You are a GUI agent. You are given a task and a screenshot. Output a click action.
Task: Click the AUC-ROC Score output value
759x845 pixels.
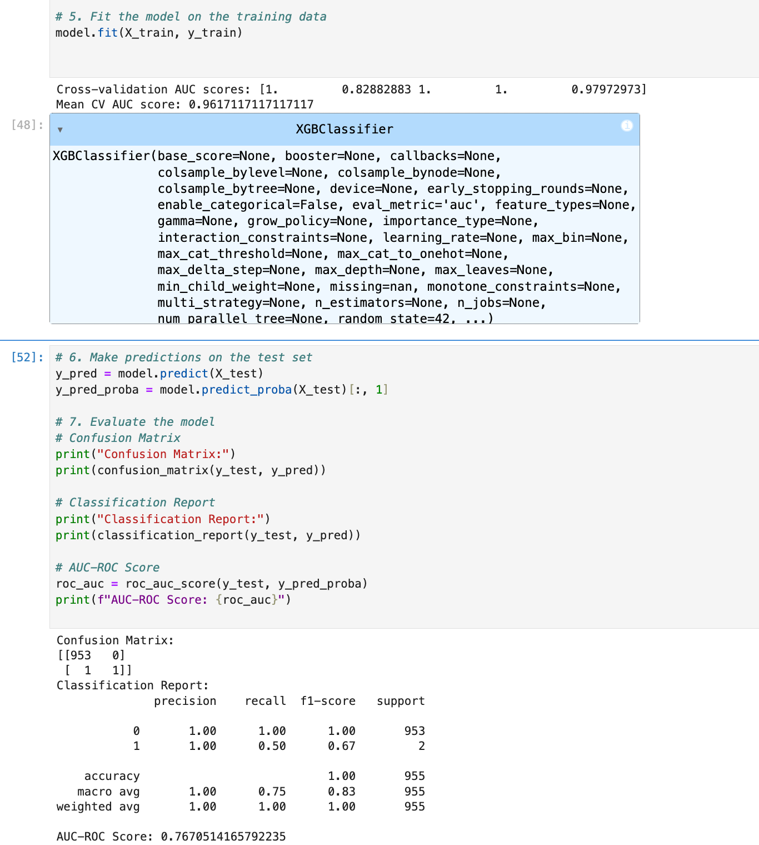pyautogui.click(x=223, y=837)
